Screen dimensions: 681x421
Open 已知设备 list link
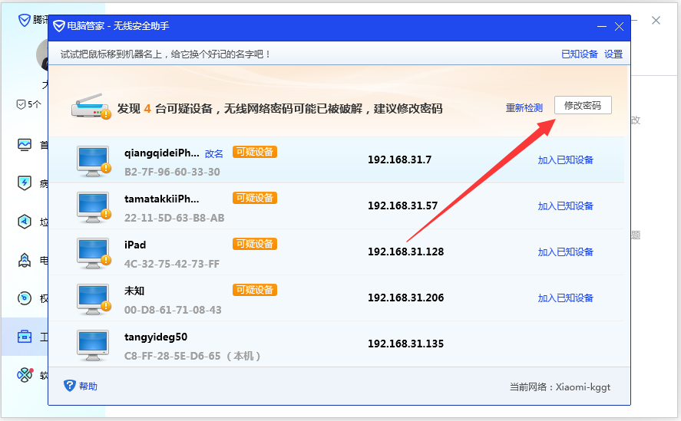[580, 54]
